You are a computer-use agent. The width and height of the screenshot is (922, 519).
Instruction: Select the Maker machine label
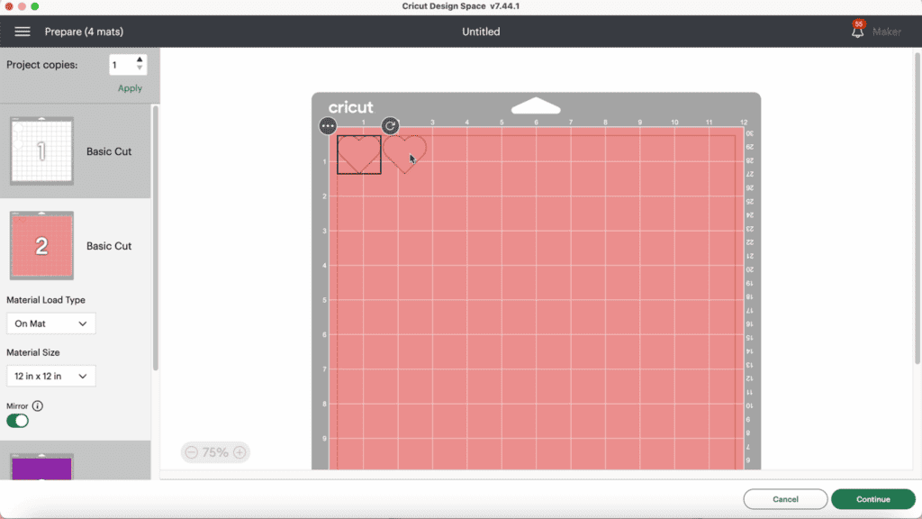(887, 32)
